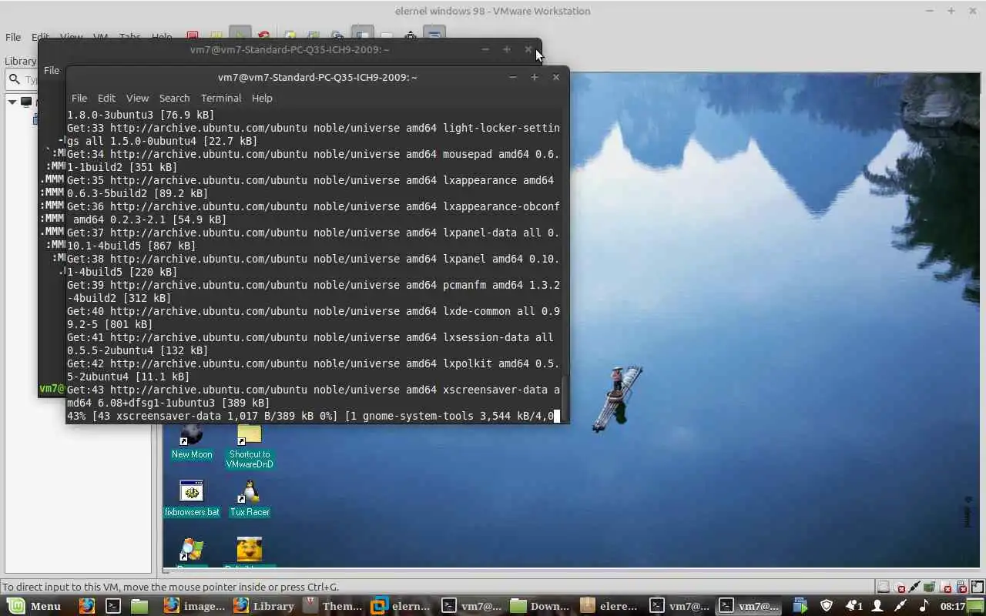Viewport: 986px width, 616px height.
Task: Click the 08:17 panel clock
Action: (953, 606)
